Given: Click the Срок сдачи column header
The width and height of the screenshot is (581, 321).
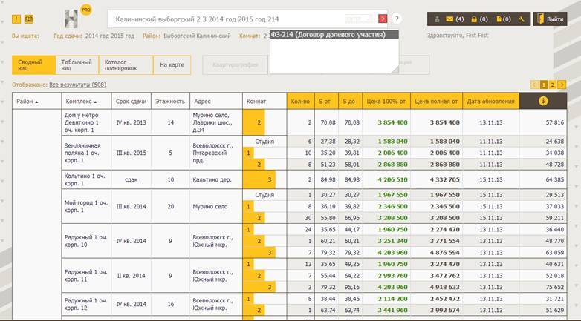Looking at the screenshot, I should 132,101.
